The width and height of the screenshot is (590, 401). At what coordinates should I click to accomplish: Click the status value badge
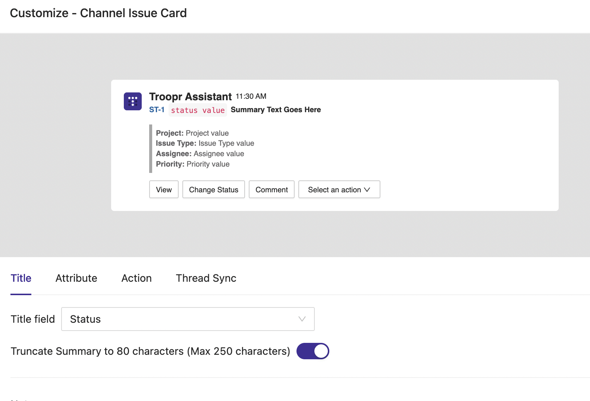coord(198,110)
